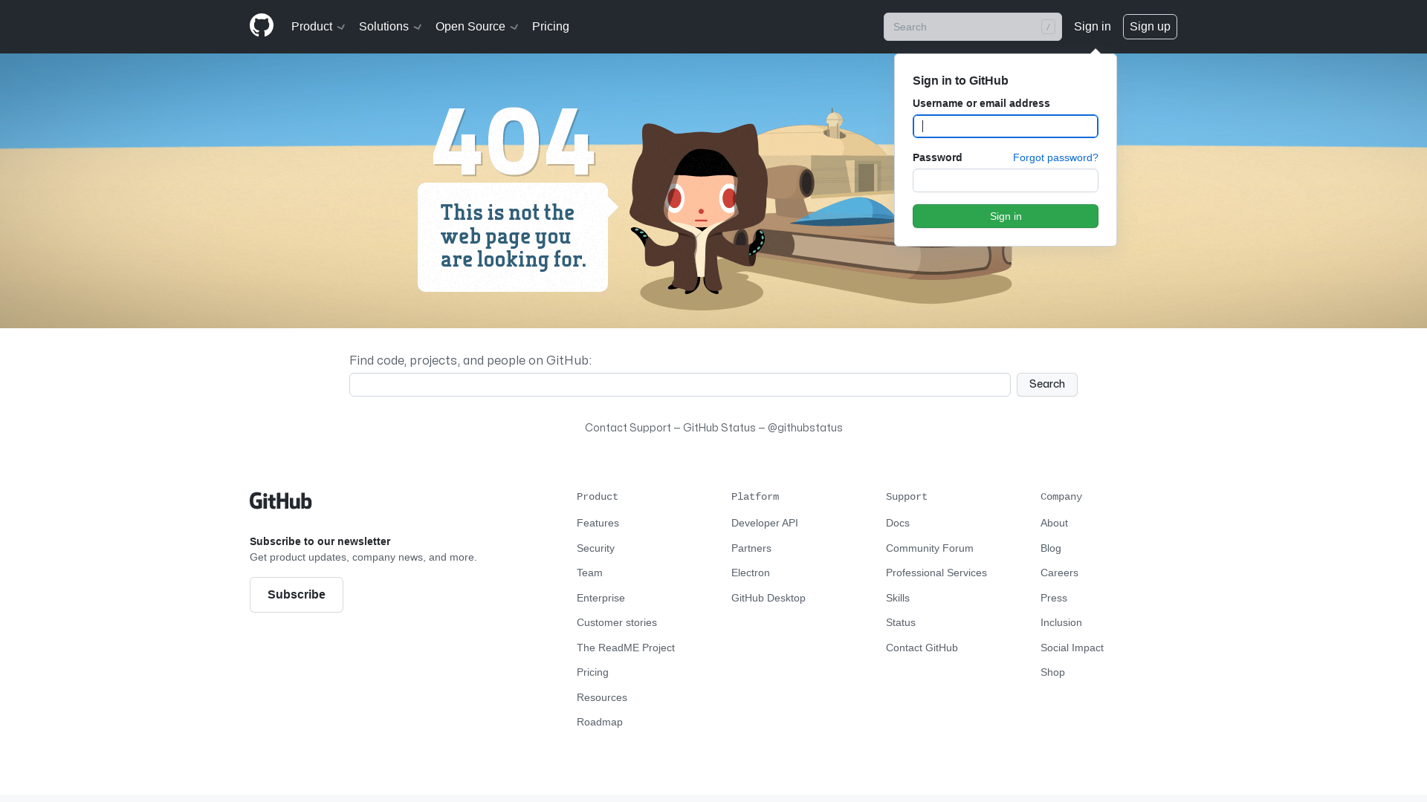Click the Forgot password? link

coord(1055,157)
